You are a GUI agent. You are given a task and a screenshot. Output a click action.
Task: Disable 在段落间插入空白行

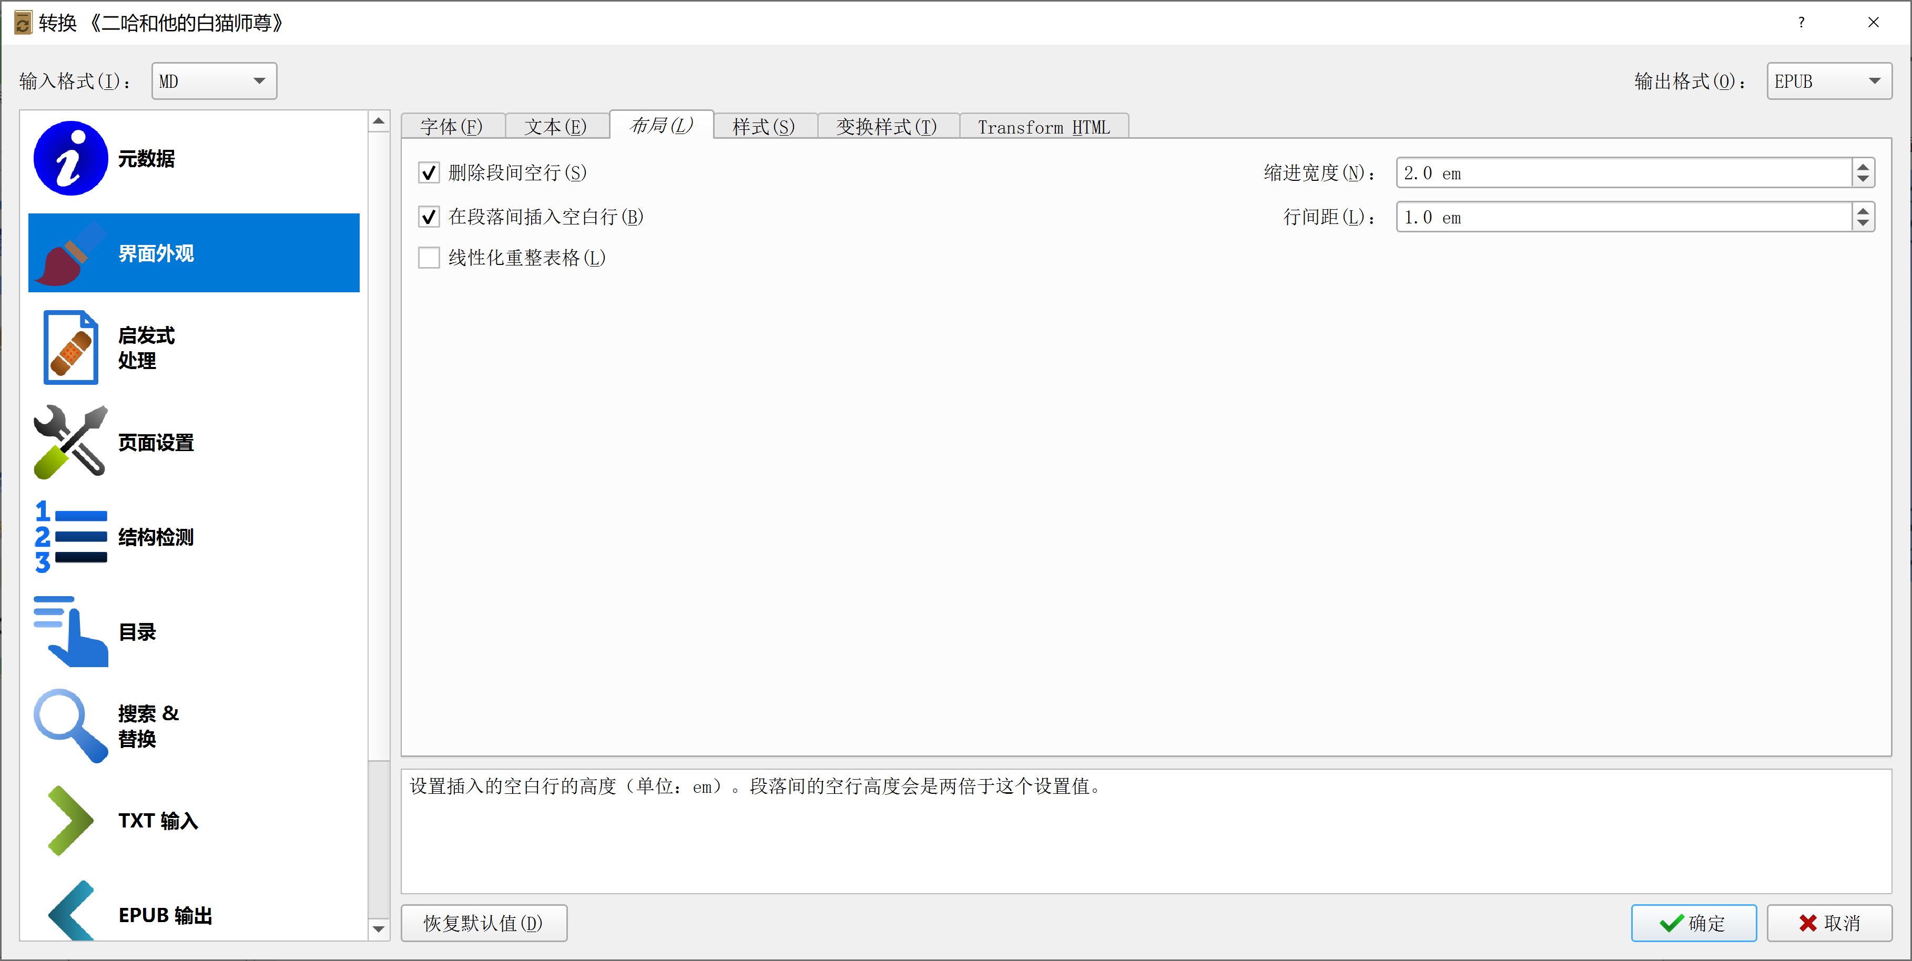pos(429,216)
